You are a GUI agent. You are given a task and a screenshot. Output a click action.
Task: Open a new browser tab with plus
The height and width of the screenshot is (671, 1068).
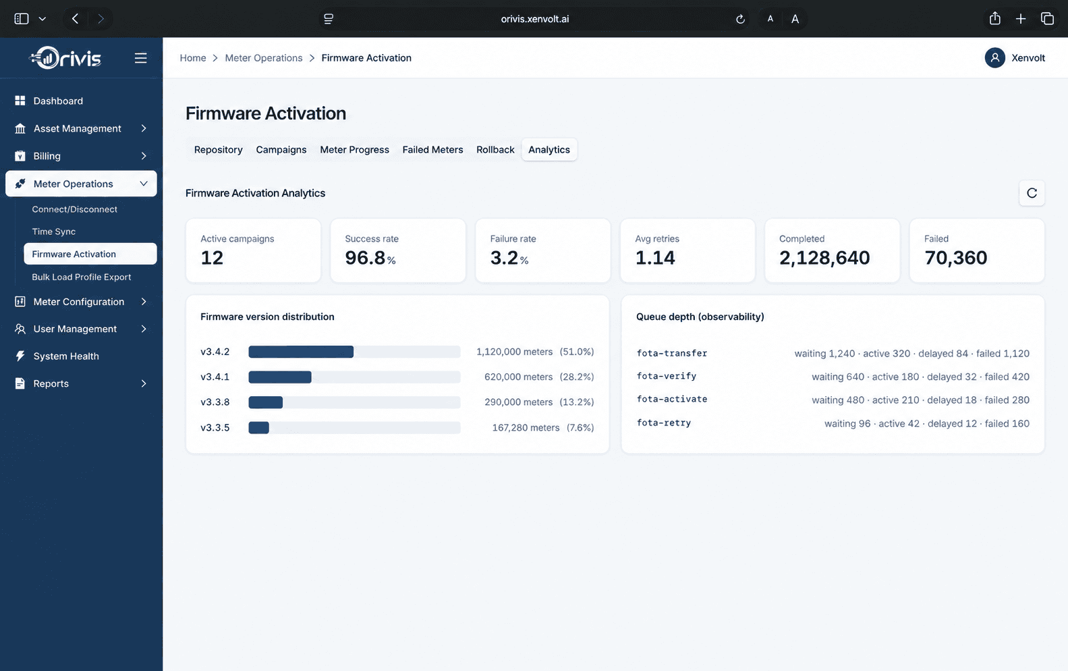pyautogui.click(x=1021, y=19)
